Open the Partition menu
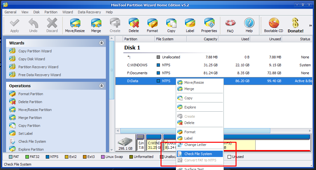This screenshot has width=316, height=170. tap(51, 12)
